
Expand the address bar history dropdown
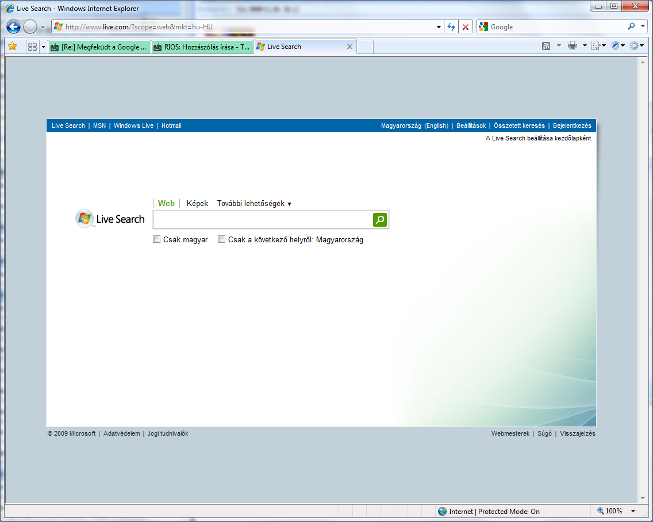(439, 27)
